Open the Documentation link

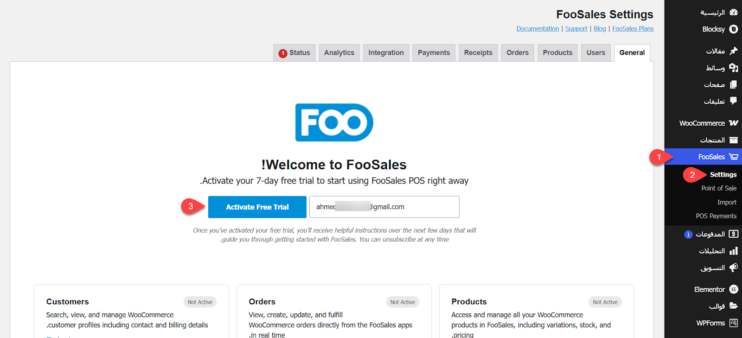tap(537, 29)
